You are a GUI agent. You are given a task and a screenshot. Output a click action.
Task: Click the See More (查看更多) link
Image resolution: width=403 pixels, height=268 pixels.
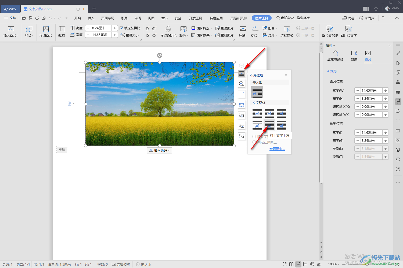point(277,149)
